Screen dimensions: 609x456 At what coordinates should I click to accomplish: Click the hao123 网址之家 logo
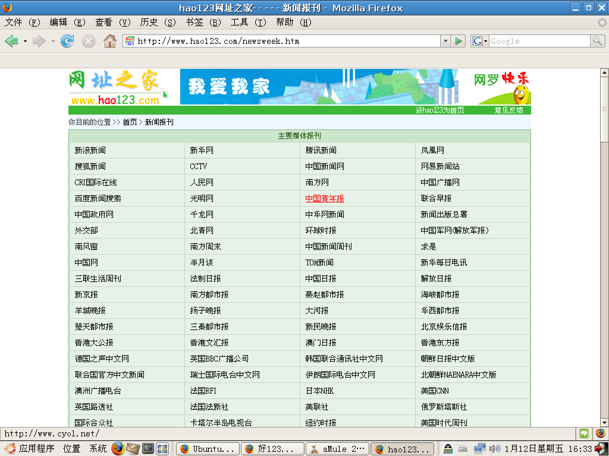coord(118,88)
